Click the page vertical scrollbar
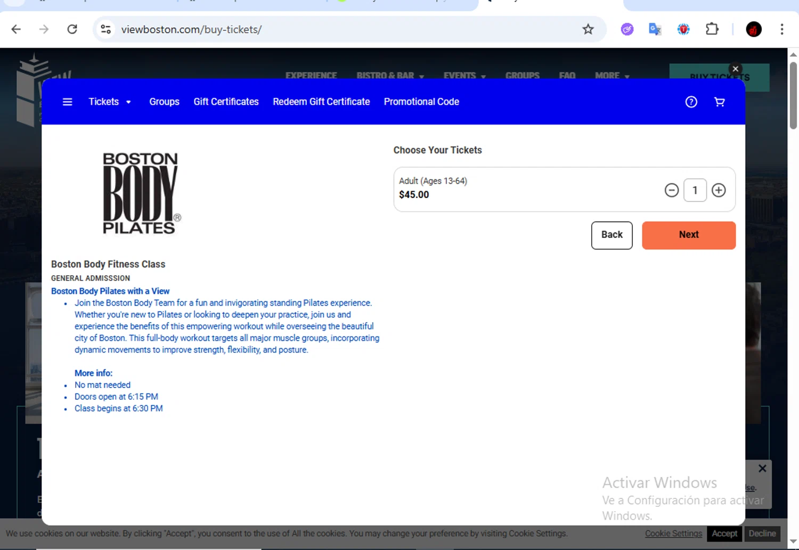The image size is (799, 550). (793, 96)
